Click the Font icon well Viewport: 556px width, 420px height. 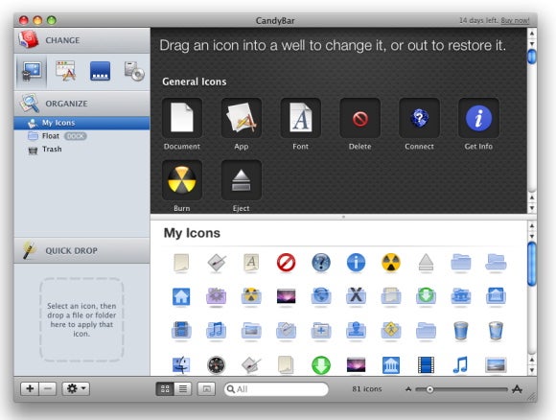point(301,118)
